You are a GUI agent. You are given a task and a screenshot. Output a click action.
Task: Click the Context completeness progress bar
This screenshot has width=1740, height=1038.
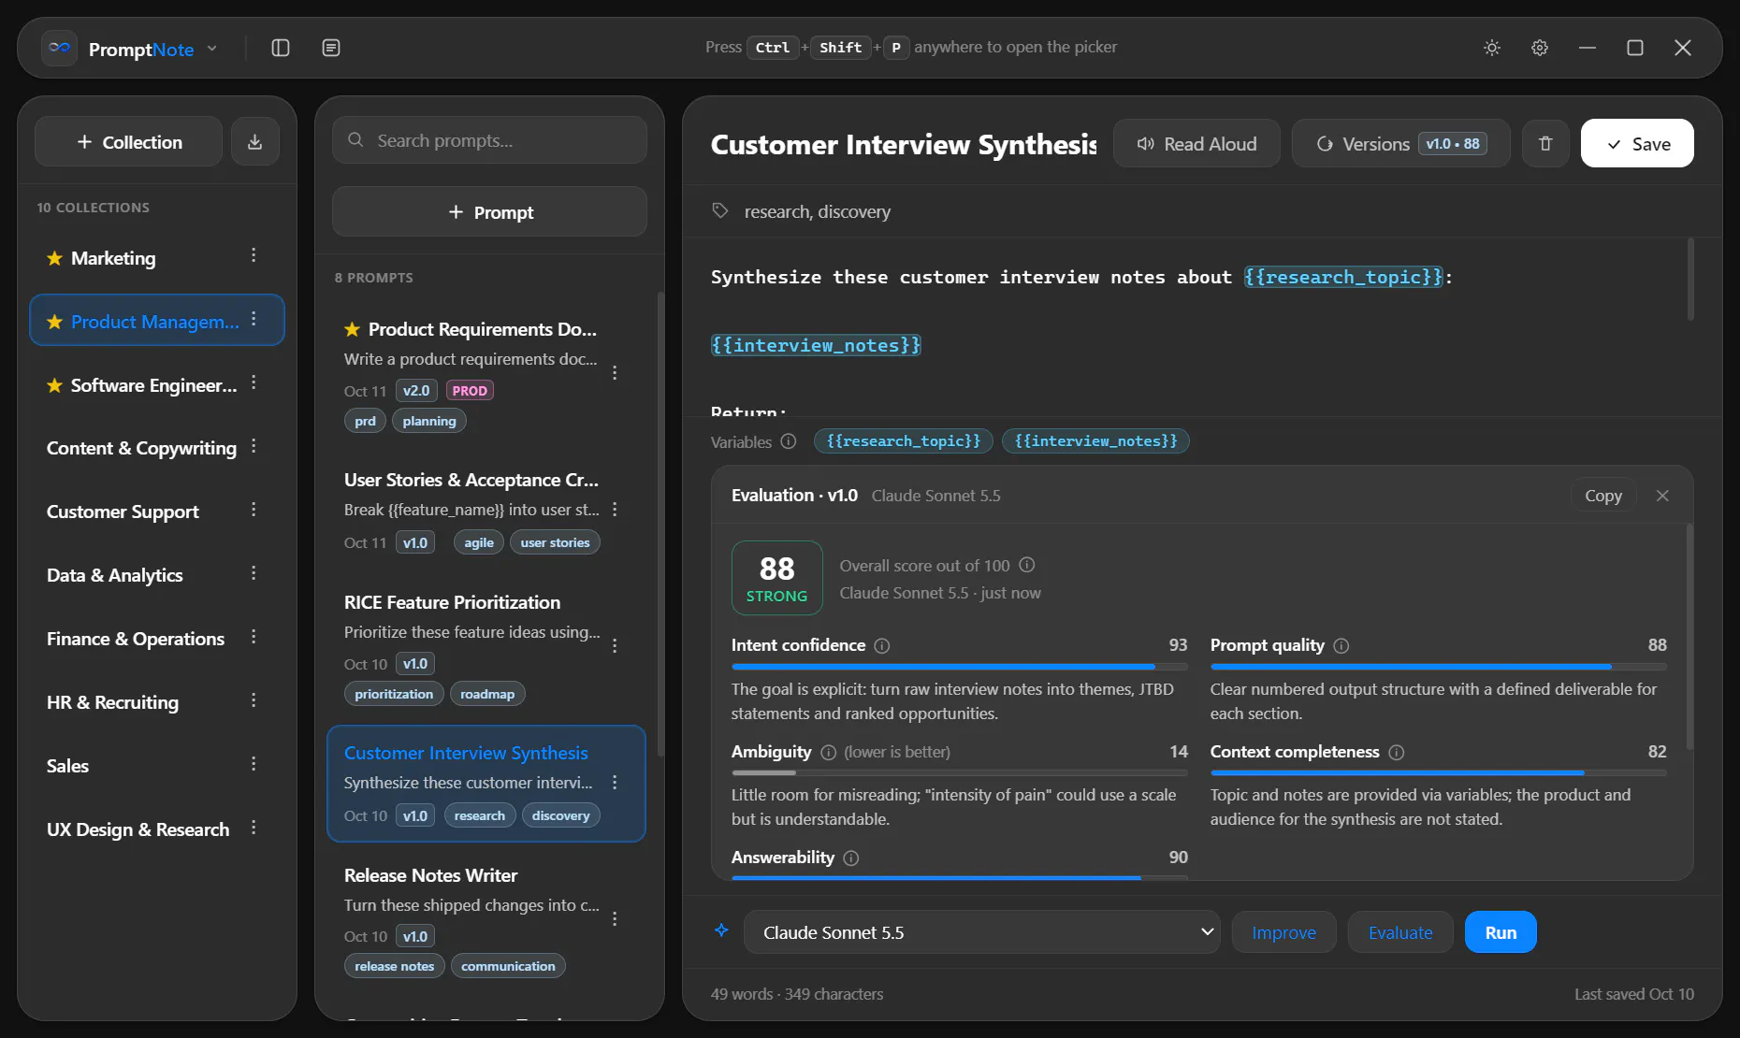click(1438, 773)
